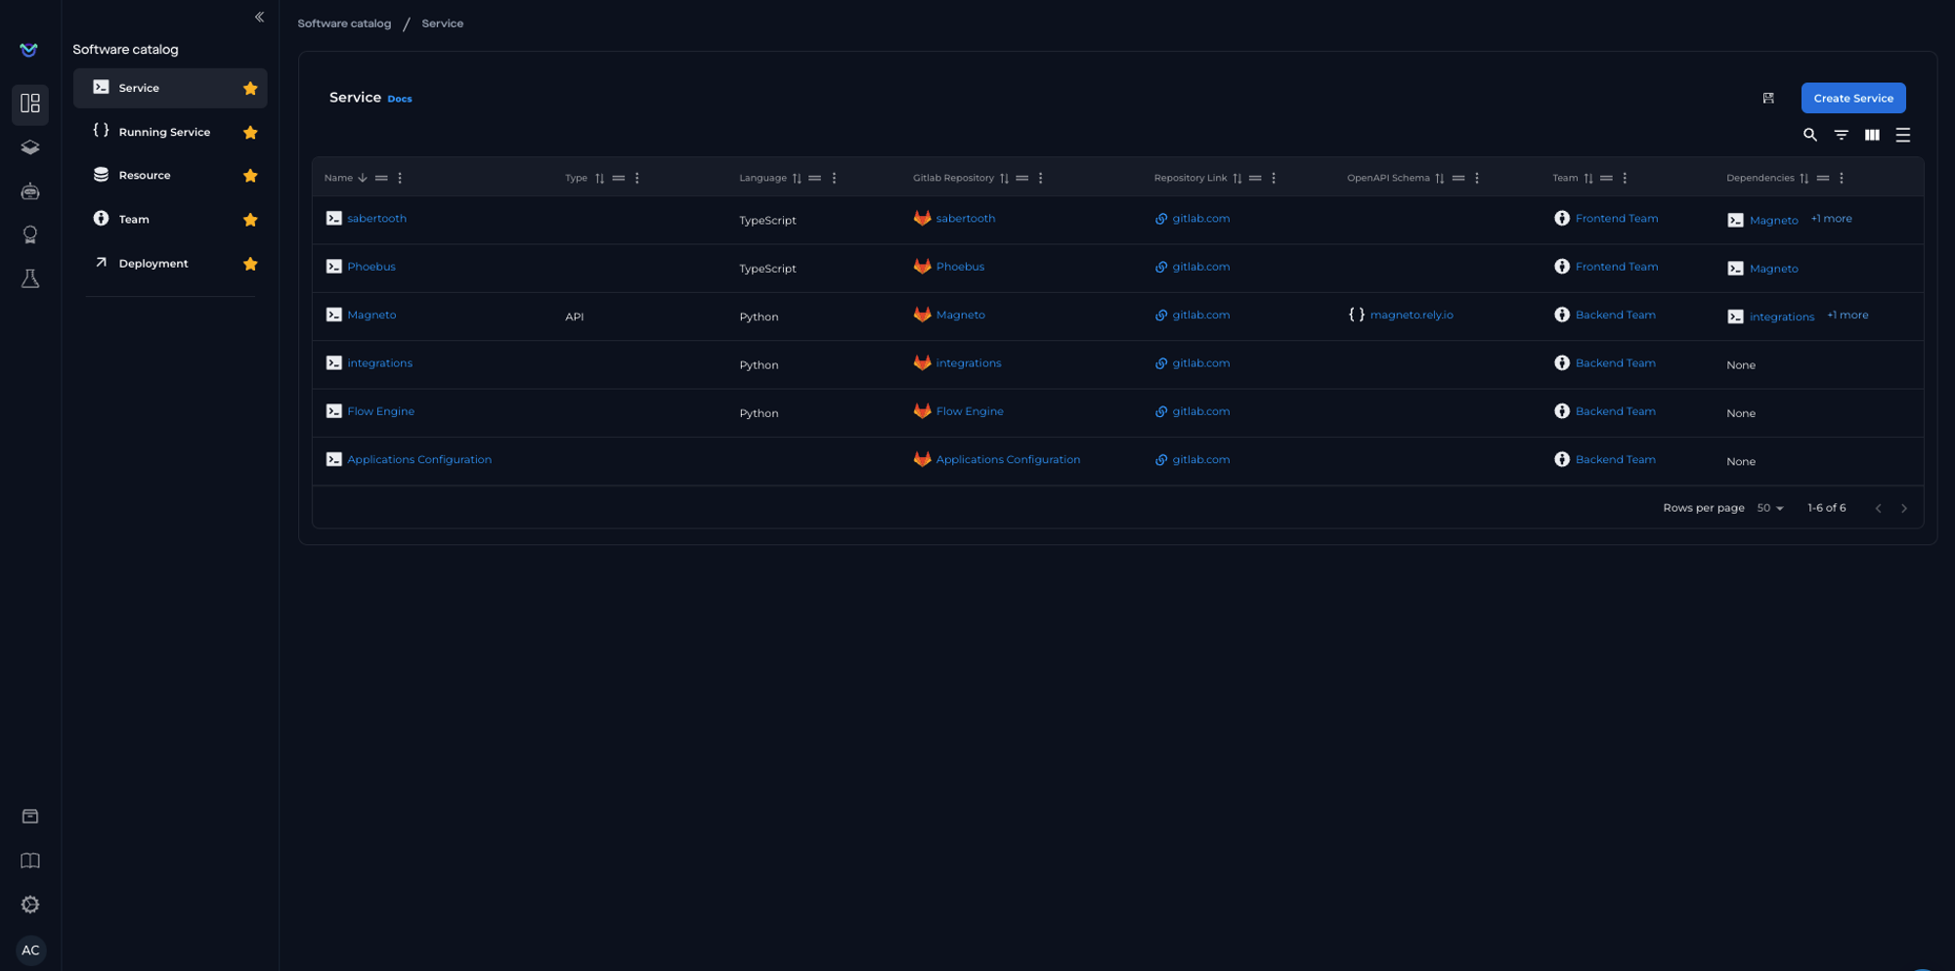Open settings gear in left rail
This screenshot has height=971, width=1955.
click(x=30, y=905)
